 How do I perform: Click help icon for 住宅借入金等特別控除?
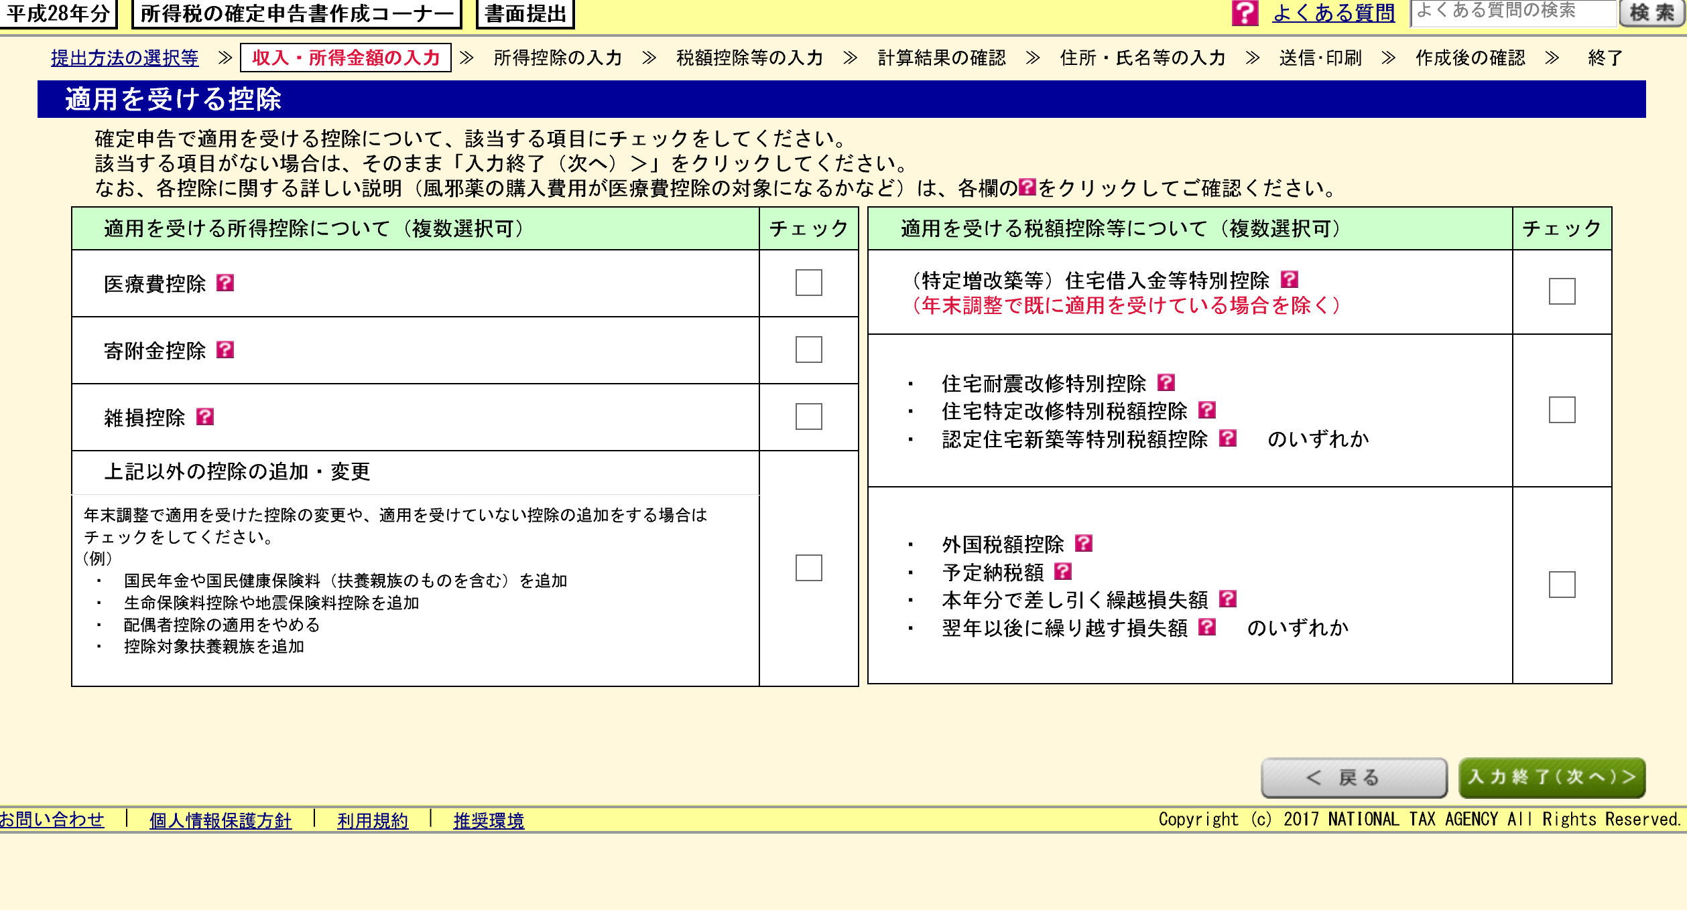pos(1290,279)
